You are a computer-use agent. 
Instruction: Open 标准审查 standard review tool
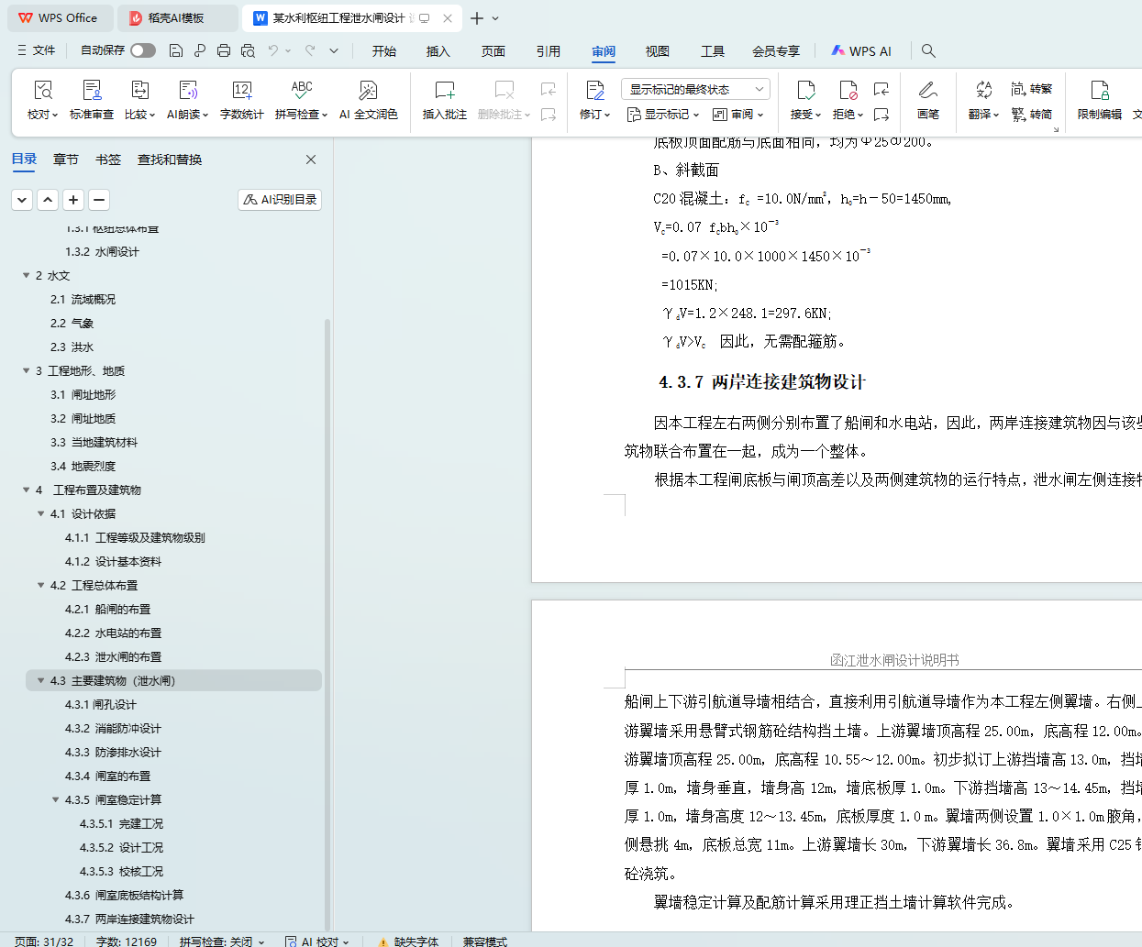[x=92, y=99]
